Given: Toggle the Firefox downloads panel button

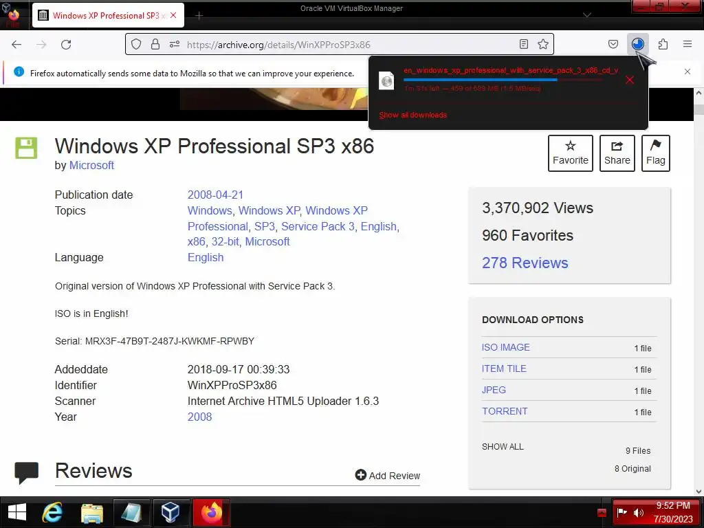Looking at the screenshot, I should (x=637, y=44).
